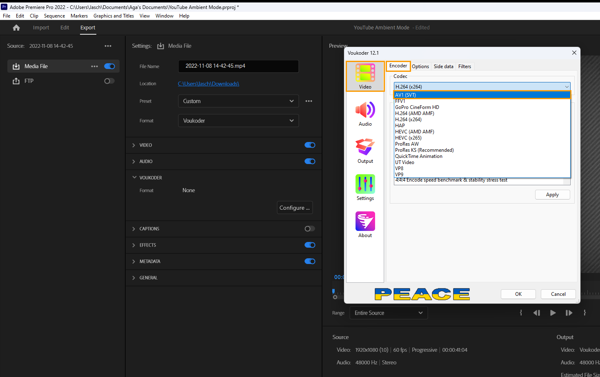Expand the GENERAL section
This screenshot has height=377, width=600.
point(133,278)
